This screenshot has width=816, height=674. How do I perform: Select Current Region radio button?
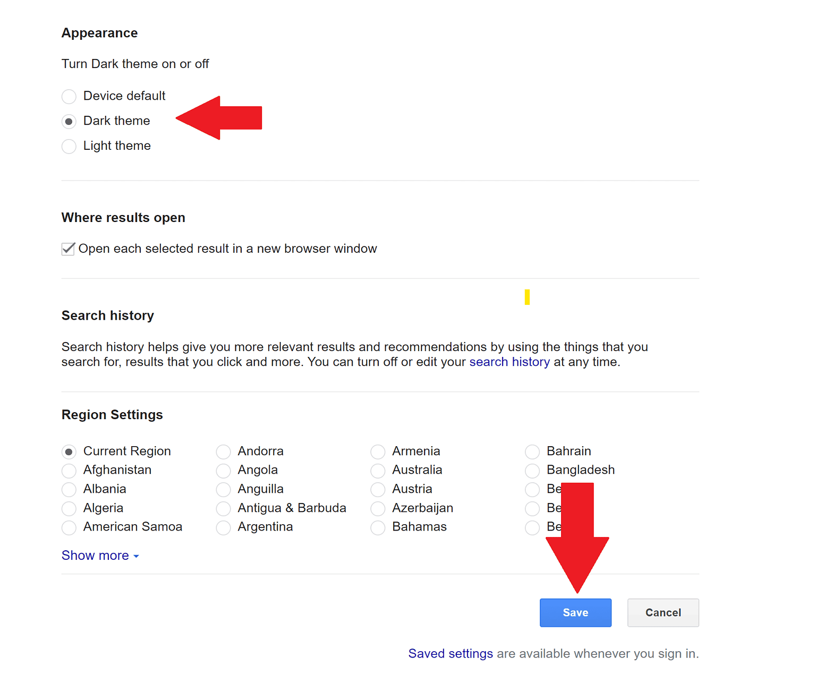69,452
